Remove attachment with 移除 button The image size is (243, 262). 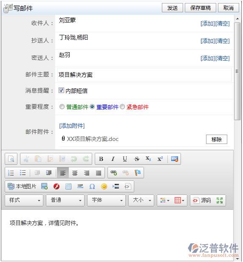click(x=217, y=139)
